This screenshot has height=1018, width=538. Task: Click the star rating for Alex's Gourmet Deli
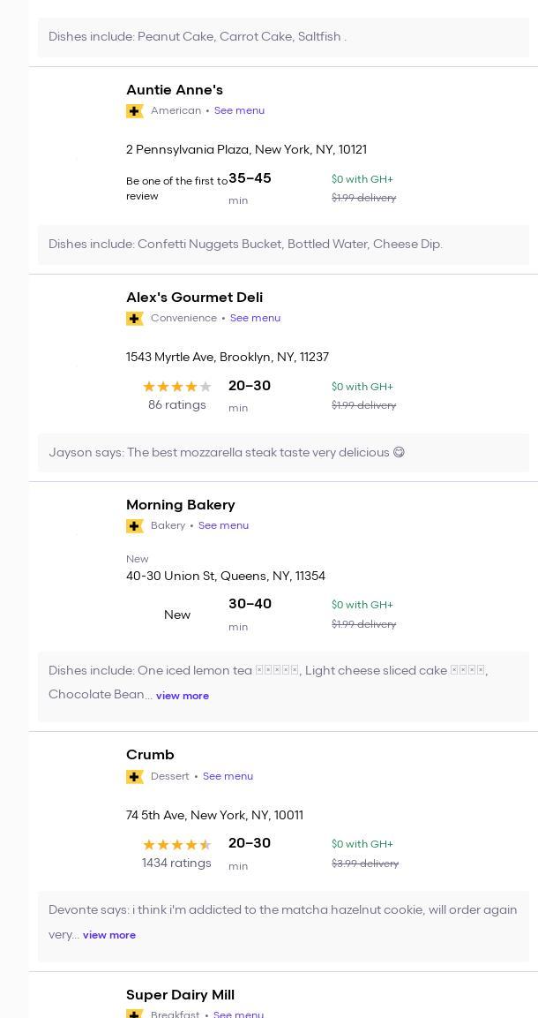(x=176, y=387)
